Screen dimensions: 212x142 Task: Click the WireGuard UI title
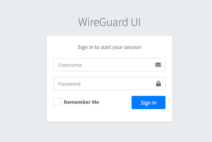click(x=109, y=22)
